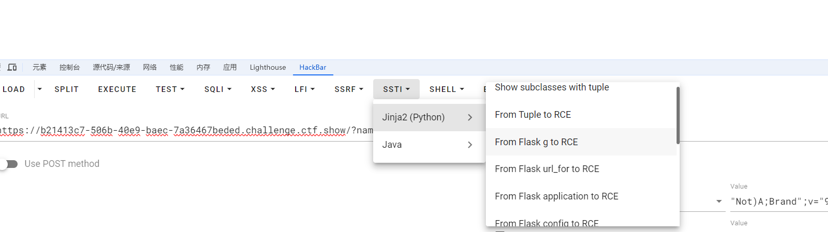Expand the XSS payload menu
828x232 pixels.
263,89
